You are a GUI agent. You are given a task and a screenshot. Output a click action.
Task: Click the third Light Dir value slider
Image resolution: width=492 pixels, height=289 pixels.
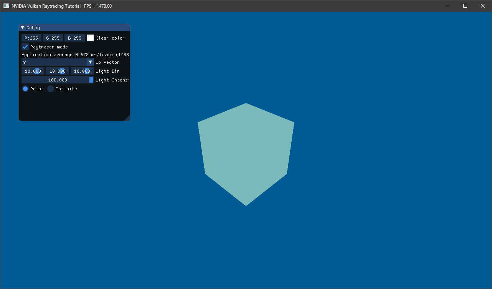tap(82, 71)
